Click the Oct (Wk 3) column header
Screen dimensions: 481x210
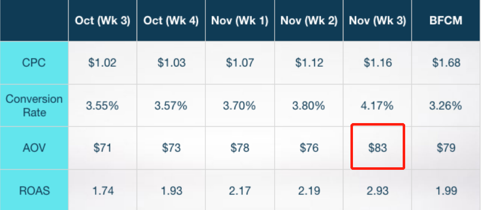point(102,21)
